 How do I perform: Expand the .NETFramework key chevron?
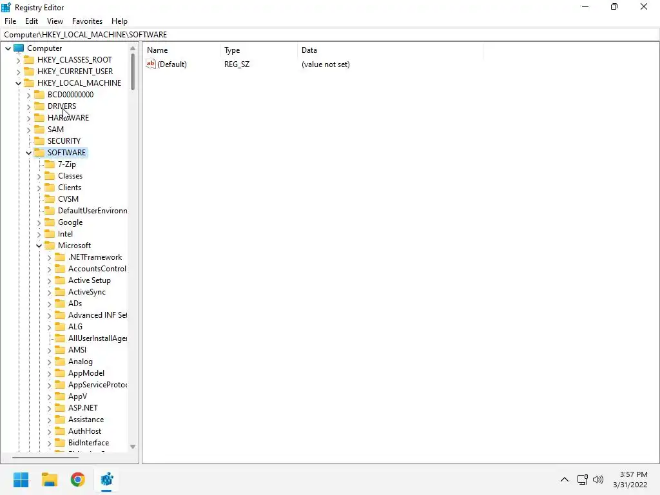click(x=49, y=258)
